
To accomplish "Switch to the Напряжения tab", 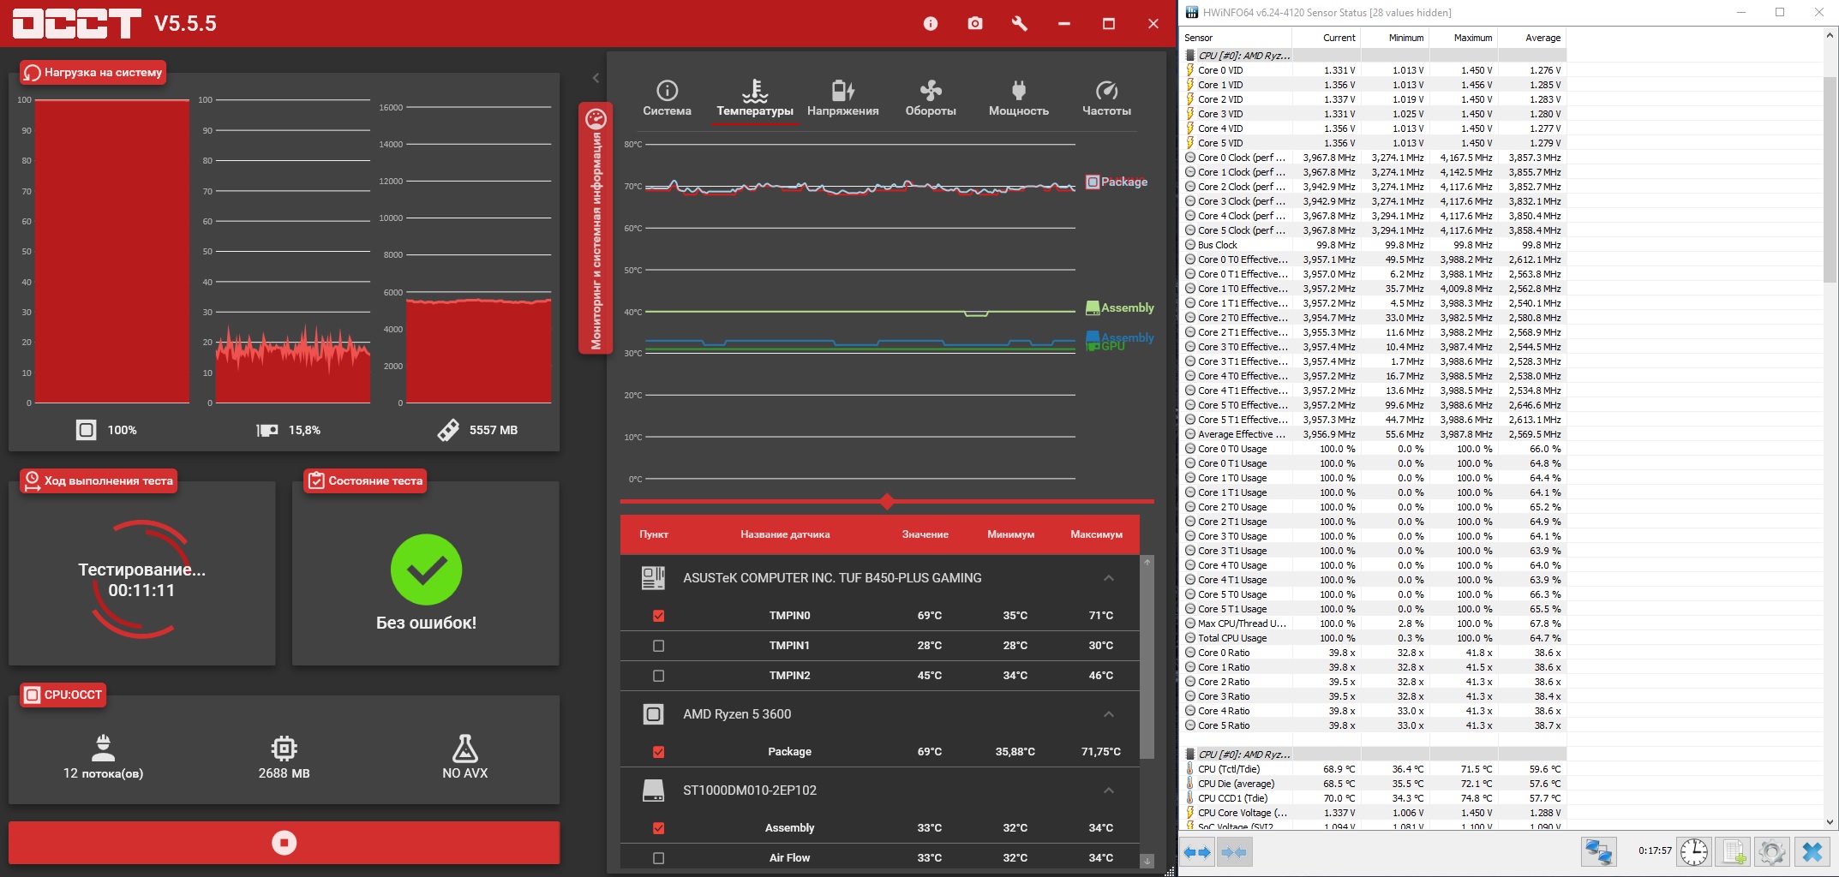I will [x=842, y=98].
